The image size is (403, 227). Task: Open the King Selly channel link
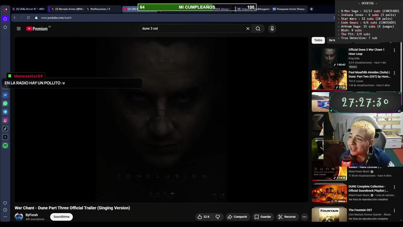click(354, 58)
